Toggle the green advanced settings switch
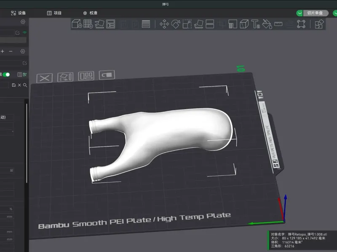 pyautogui.click(x=6, y=74)
